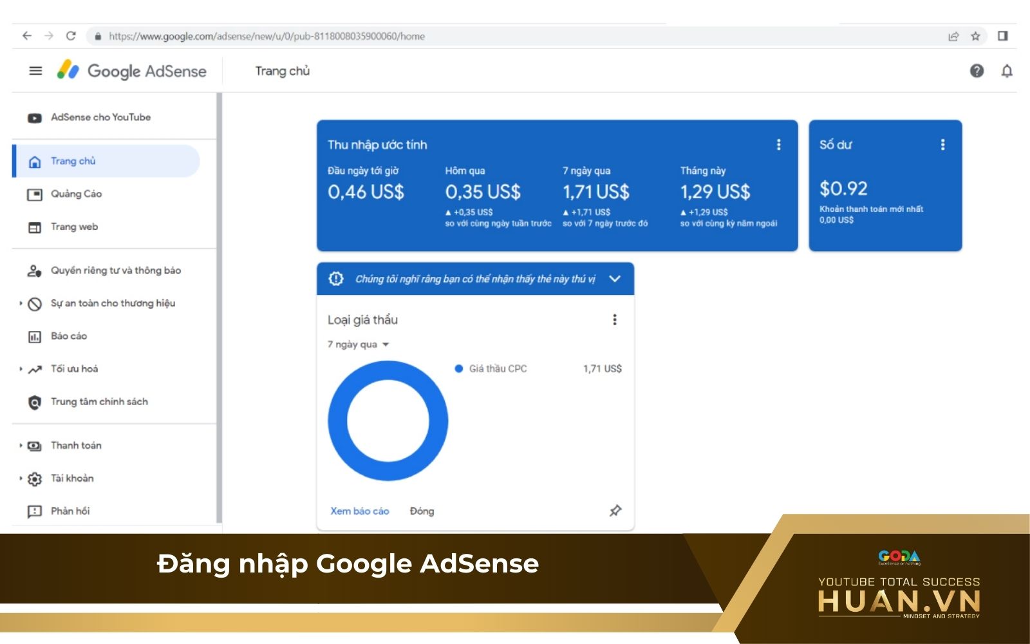The image size is (1030, 644).
Task: Click the blocked-circle brand safety icon
Action: point(35,304)
